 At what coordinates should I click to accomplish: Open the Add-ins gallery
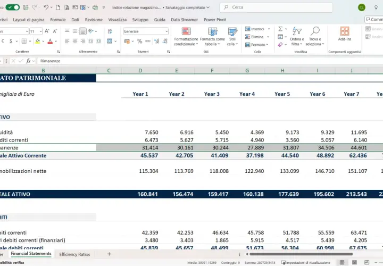click(x=344, y=34)
